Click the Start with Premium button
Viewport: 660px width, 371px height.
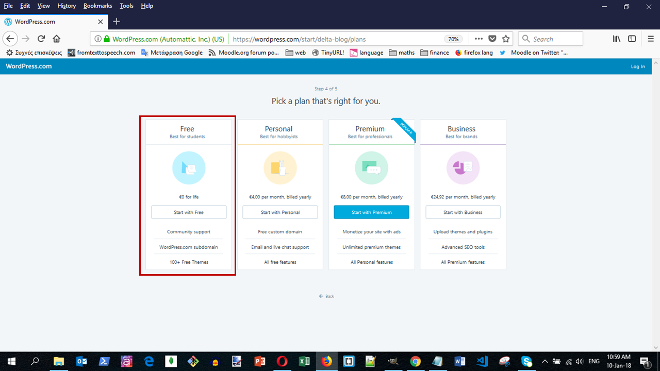[x=371, y=212]
